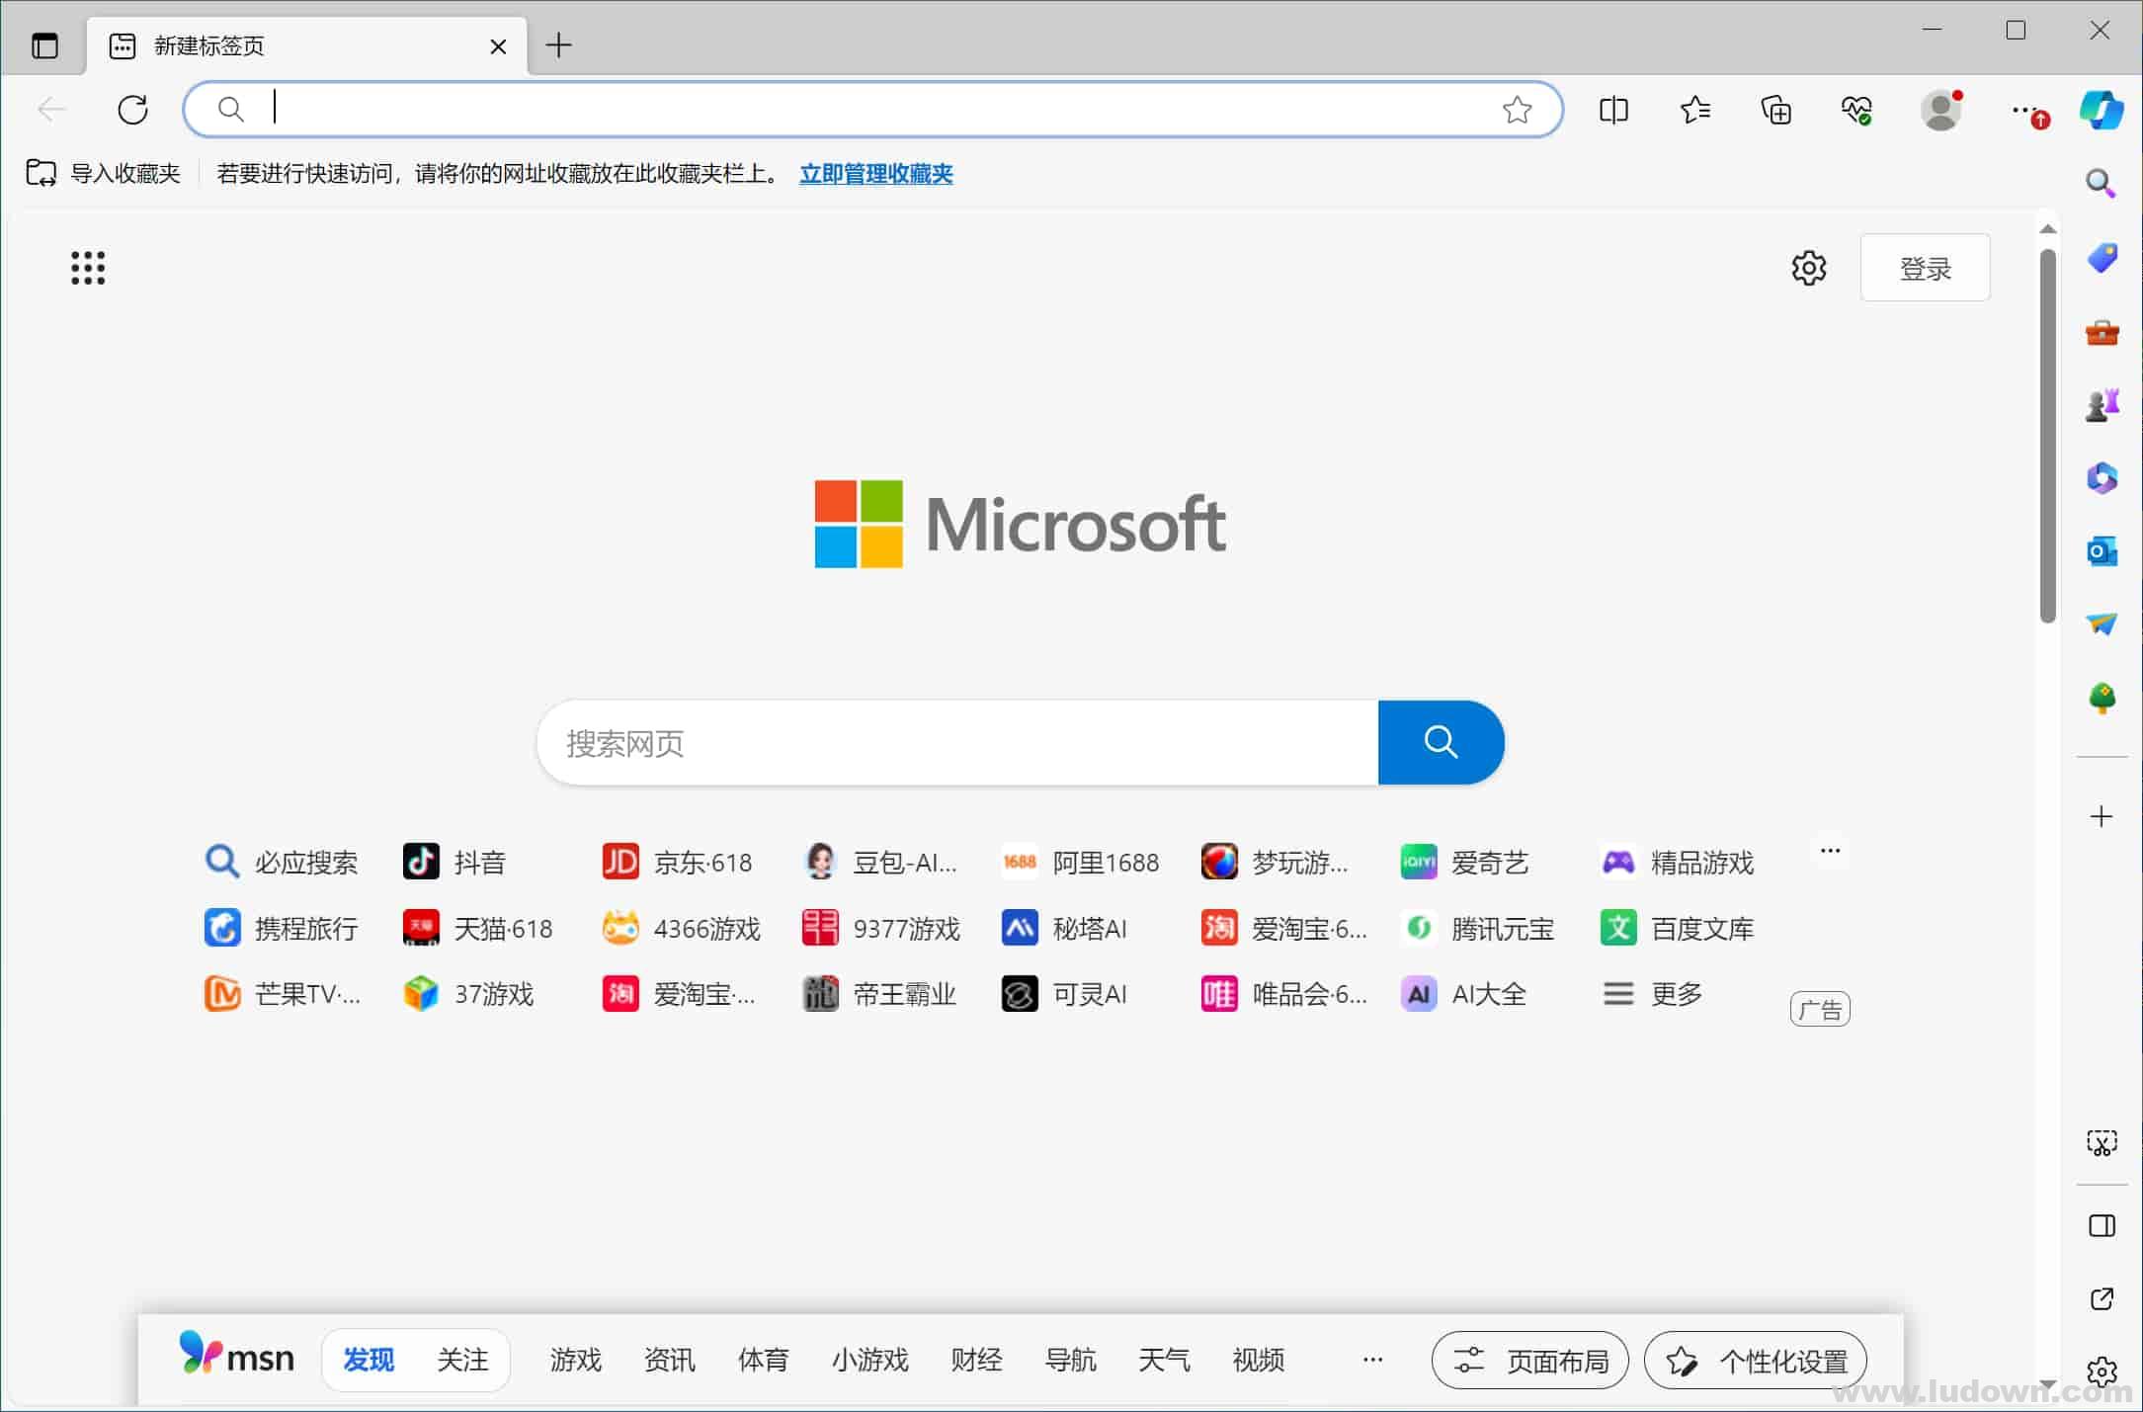
Task: Click the msn logo
Action: (x=236, y=1355)
